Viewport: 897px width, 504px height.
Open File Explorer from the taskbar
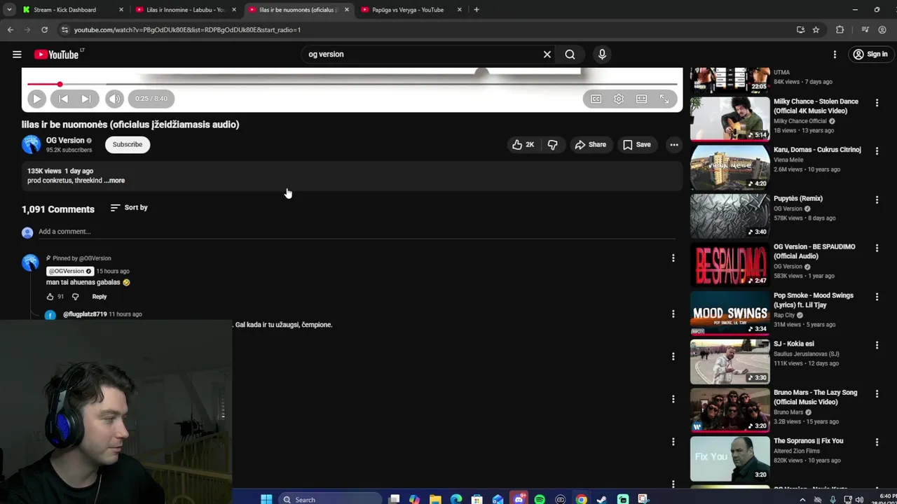(435, 499)
